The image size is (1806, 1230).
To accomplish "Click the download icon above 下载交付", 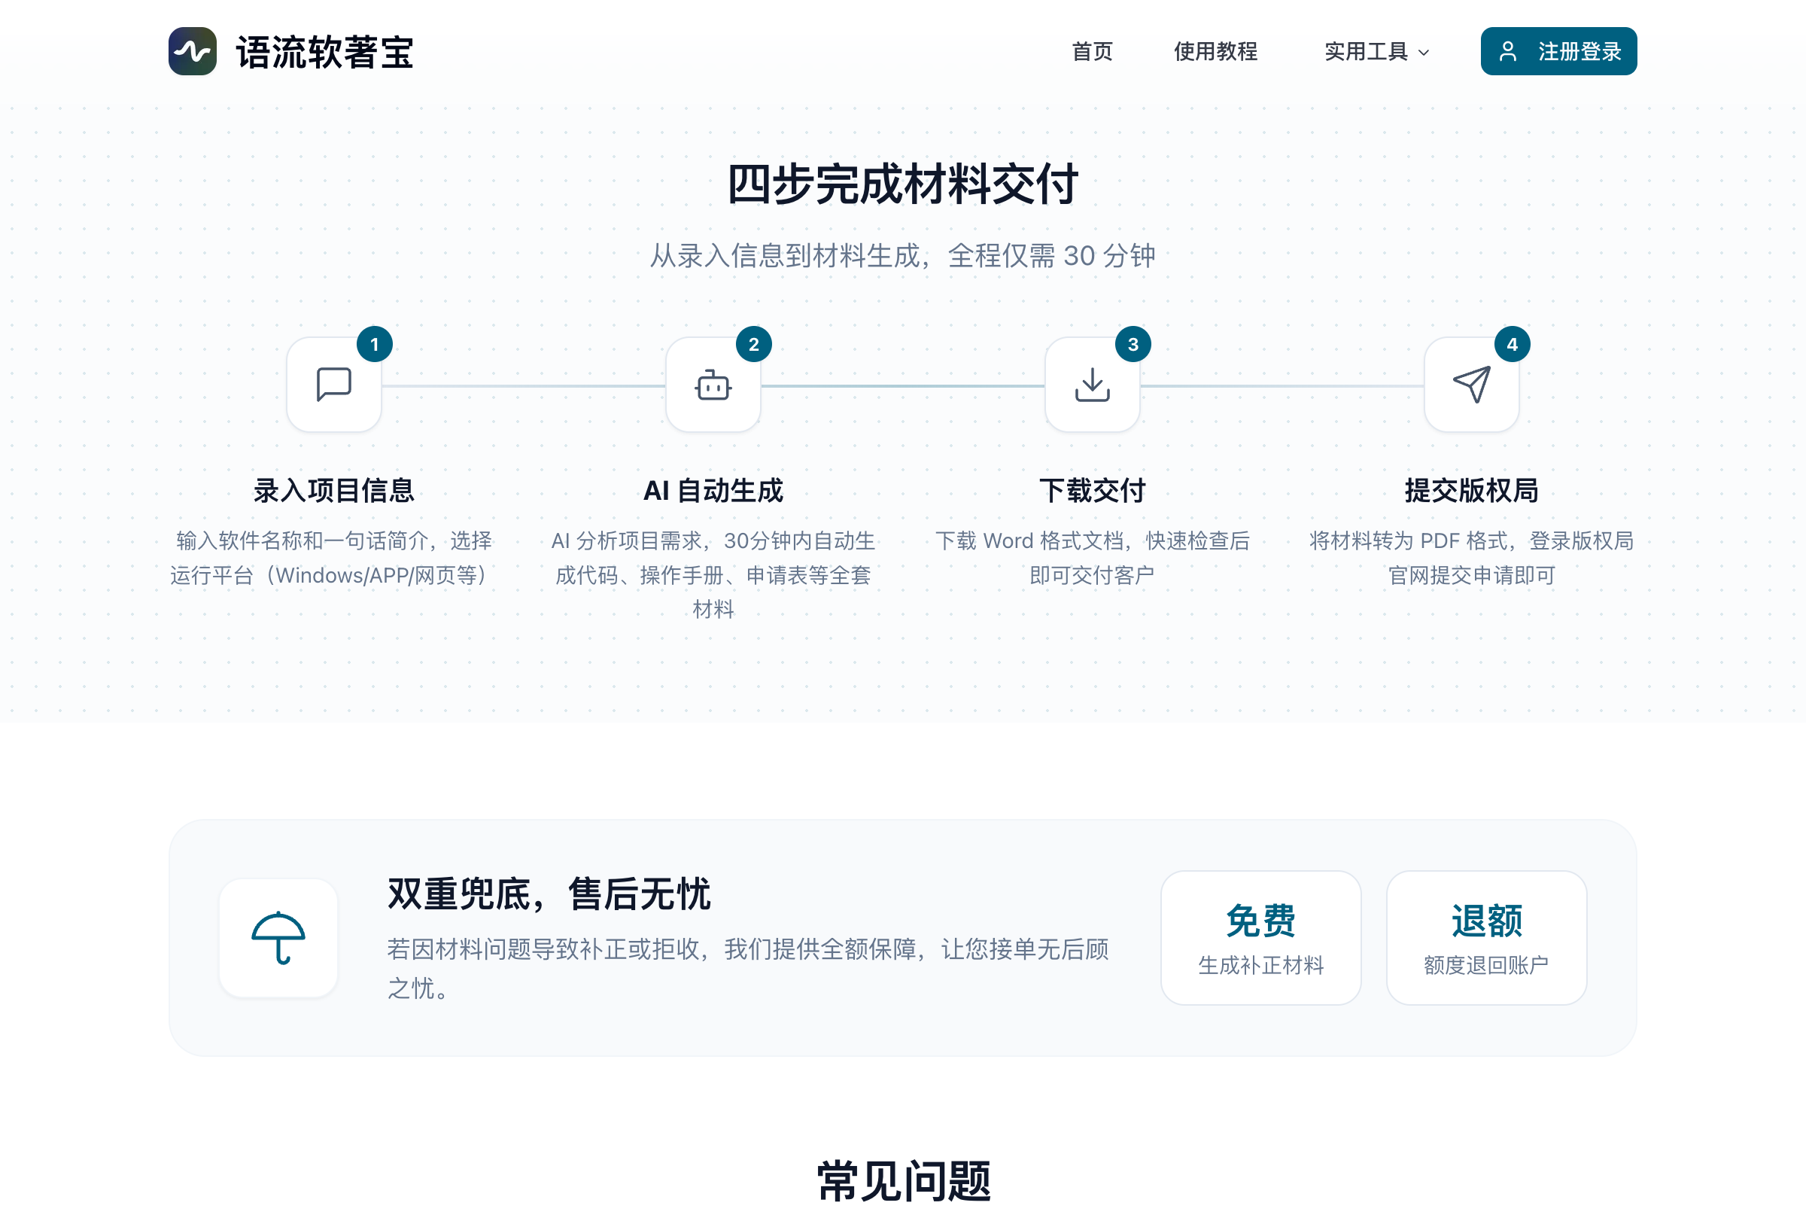I will tap(1092, 383).
